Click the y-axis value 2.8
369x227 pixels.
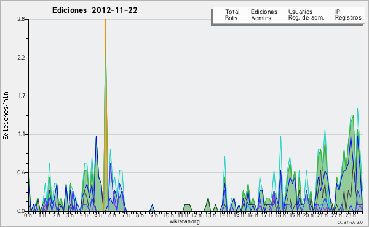pos(21,19)
